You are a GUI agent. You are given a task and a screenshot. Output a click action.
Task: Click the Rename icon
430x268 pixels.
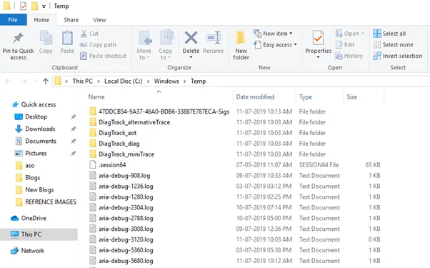[x=214, y=38]
